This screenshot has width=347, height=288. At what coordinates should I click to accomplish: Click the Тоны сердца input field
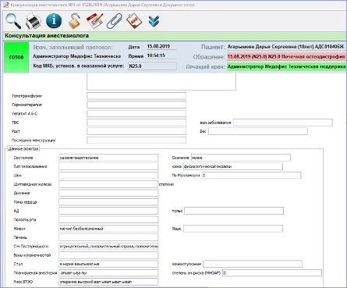coord(108,202)
